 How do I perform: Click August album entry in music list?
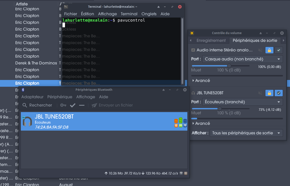[66, 184]
